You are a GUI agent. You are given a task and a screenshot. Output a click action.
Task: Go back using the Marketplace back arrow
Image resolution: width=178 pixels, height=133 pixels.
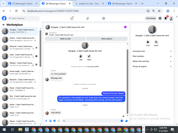4,25
